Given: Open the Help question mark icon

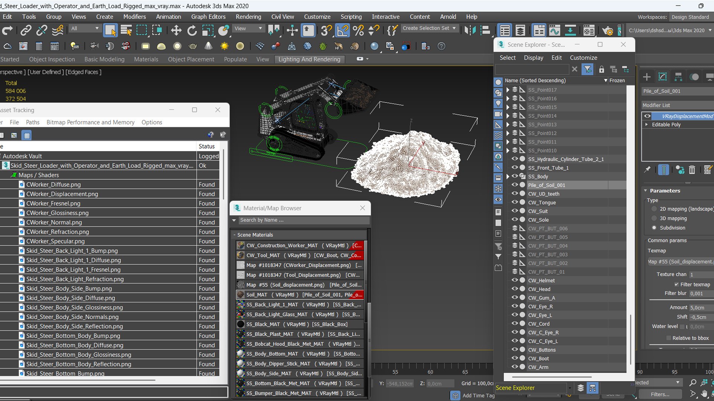Looking at the screenshot, I should tap(441, 46).
